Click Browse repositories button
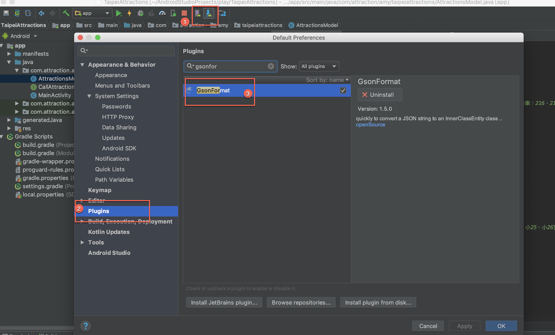 point(301,302)
